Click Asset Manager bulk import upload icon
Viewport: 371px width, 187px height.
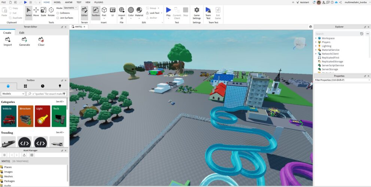point(24,155)
